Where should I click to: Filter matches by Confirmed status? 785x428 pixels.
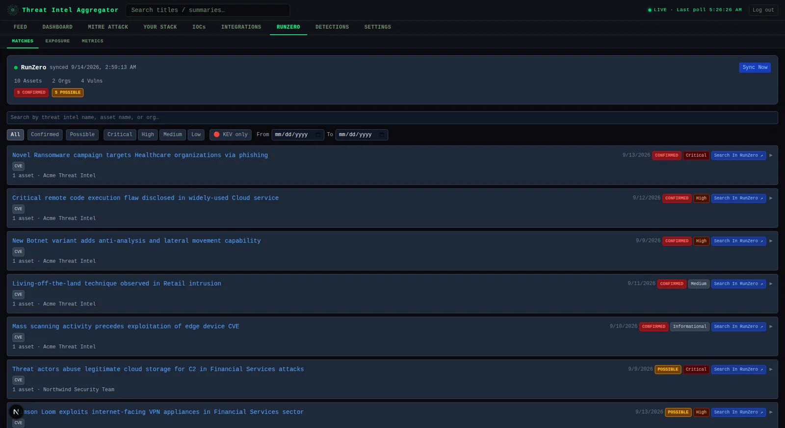pyautogui.click(x=45, y=135)
